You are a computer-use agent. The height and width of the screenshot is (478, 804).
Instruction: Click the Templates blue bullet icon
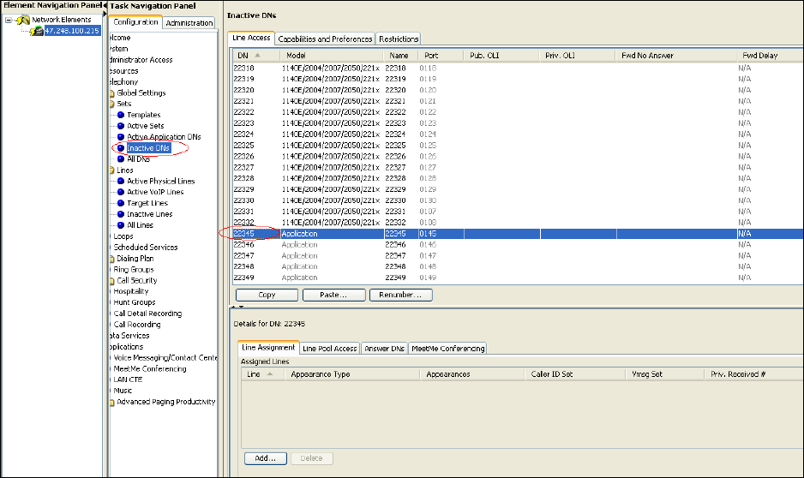point(121,115)
